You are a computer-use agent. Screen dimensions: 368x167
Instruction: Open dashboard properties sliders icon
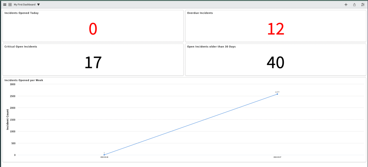pos(363,5)
